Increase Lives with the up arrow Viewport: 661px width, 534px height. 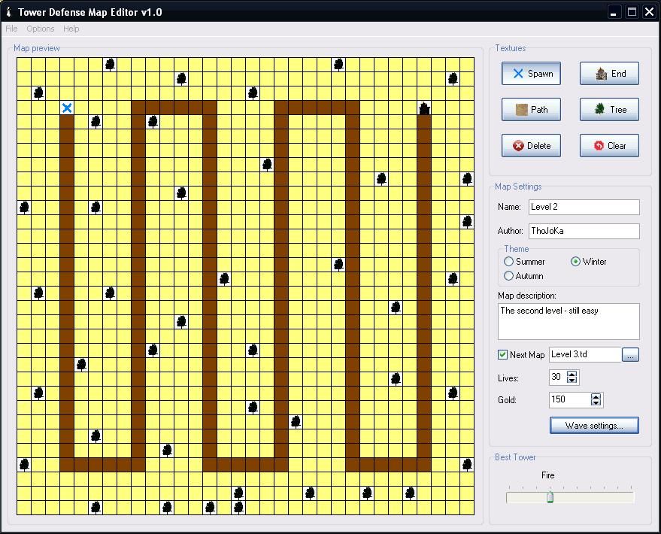(572, 374)
